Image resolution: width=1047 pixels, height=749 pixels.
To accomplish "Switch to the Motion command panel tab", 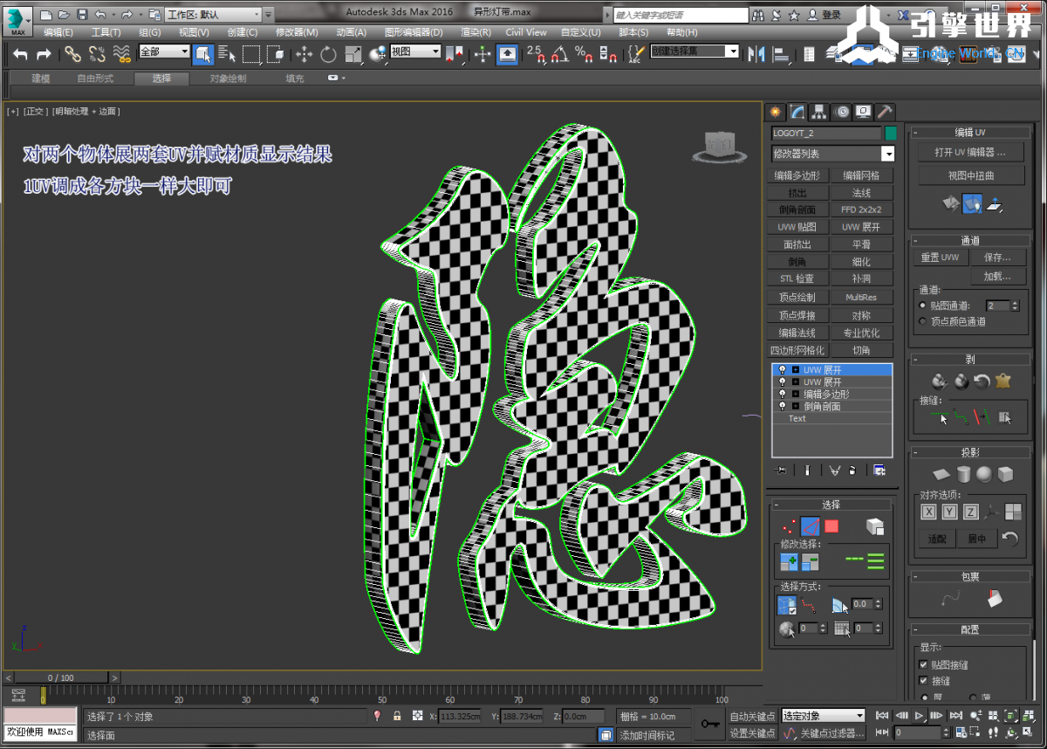I will point(841,112).
